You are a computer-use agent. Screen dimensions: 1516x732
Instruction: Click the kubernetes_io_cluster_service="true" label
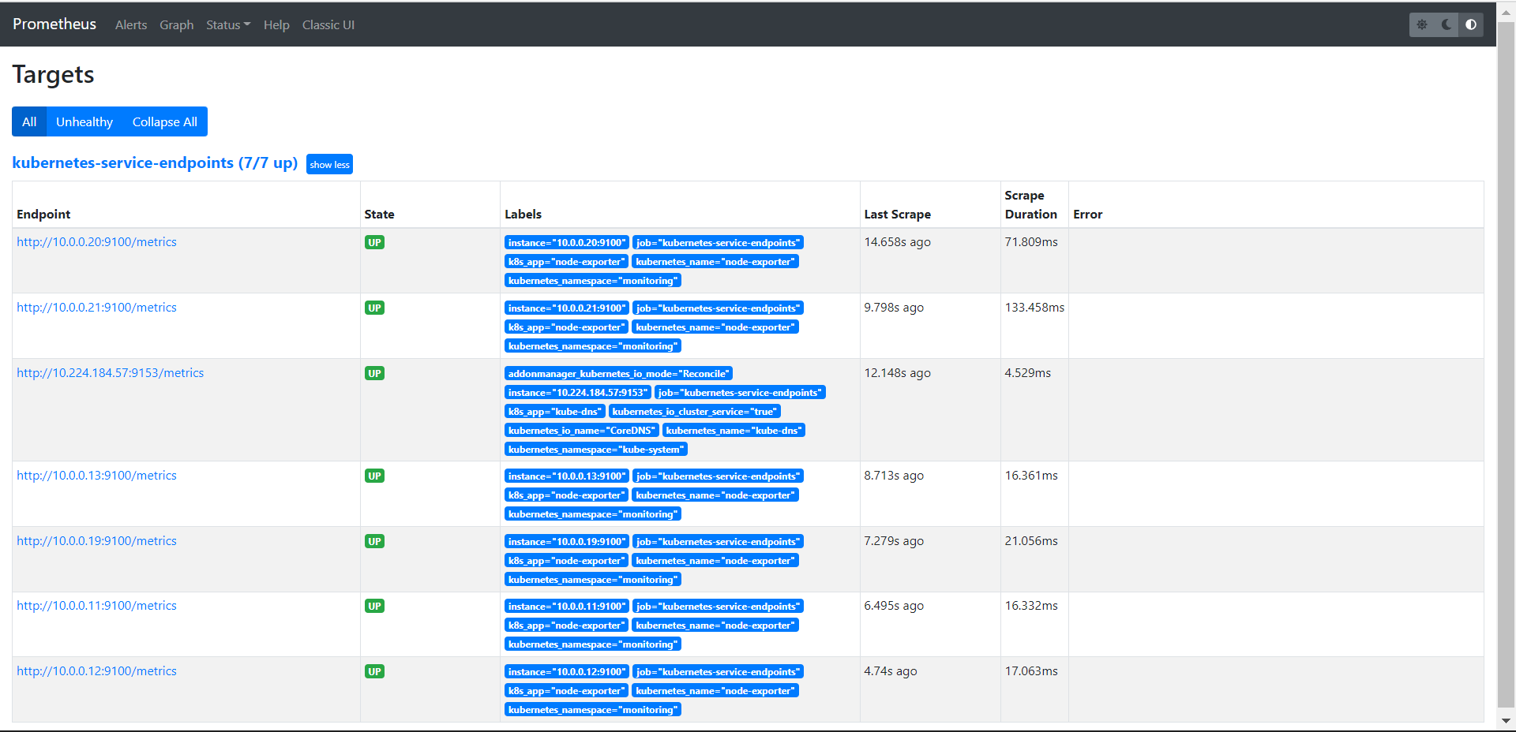pos(695,412)
